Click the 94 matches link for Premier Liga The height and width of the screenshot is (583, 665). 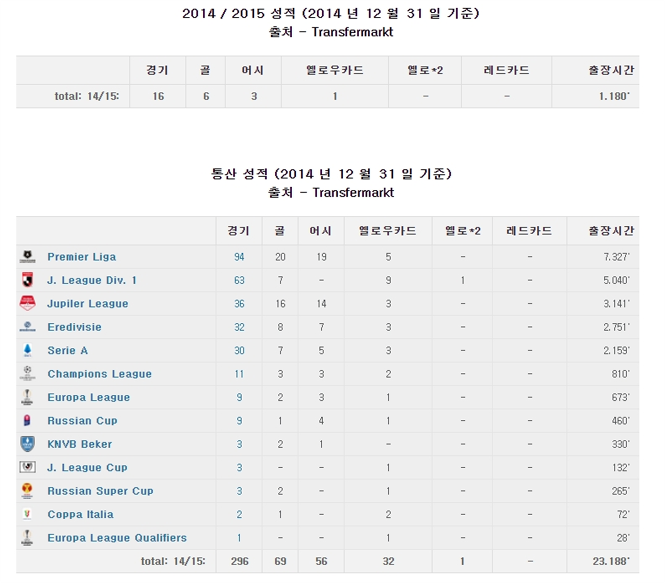tap(239, 257)
